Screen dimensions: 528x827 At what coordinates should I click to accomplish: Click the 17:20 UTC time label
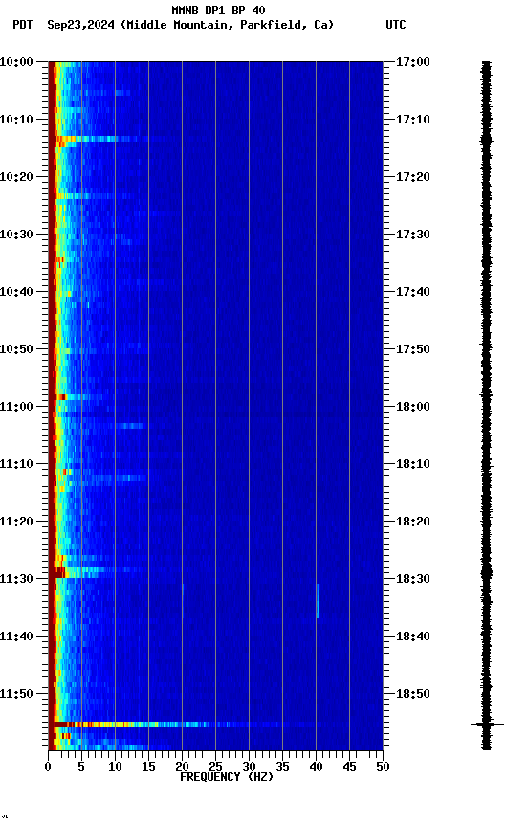click(x=413, y=177)
